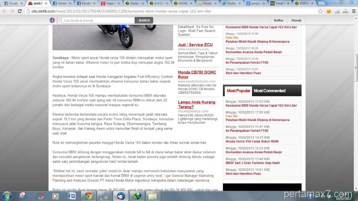Click the detik 'd' logo icon
The height and width of the screenshot is (201, 358).
tap(52, 20)
